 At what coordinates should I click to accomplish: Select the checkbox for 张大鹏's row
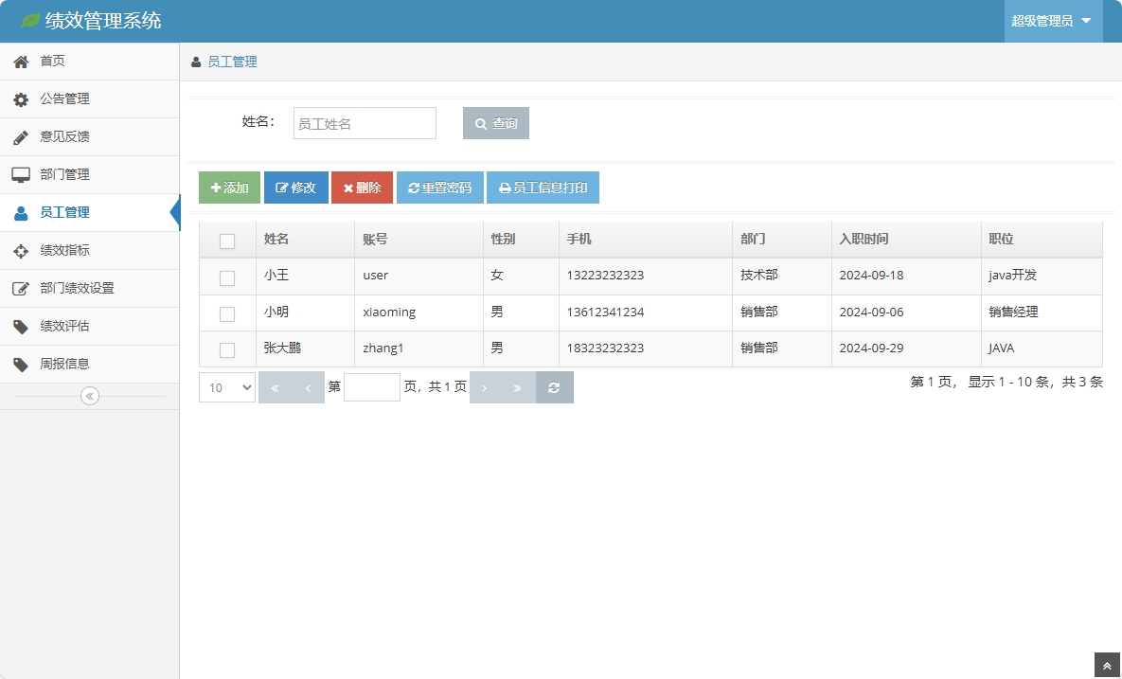tap(227, 349)
